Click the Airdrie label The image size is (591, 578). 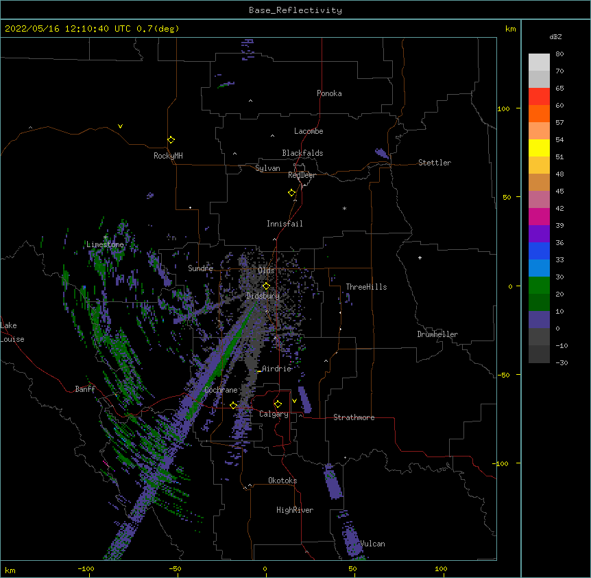277,369
